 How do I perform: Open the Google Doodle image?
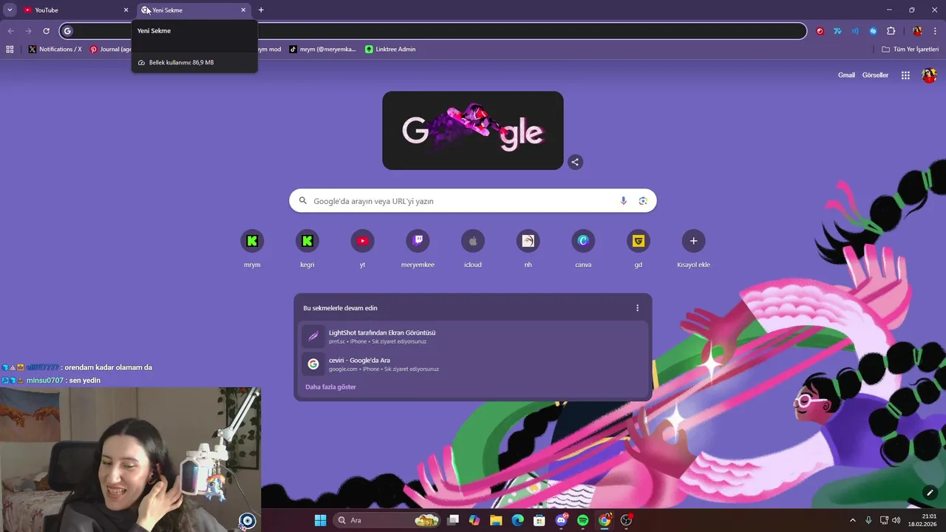(x=473, y=131)
